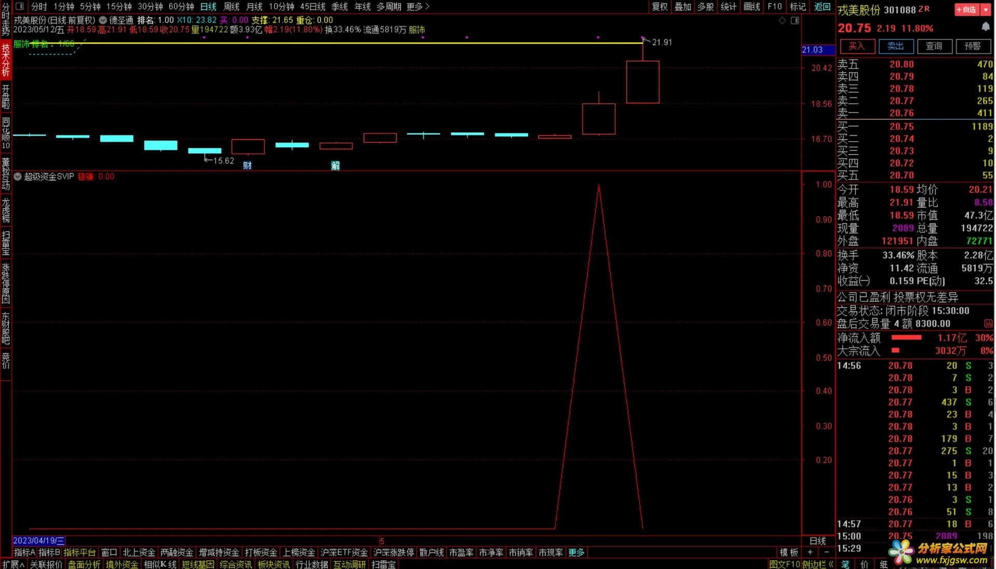Open 技术分析 sidebar tab
Viewport: 996px width, 569px height.
[6, 60]
